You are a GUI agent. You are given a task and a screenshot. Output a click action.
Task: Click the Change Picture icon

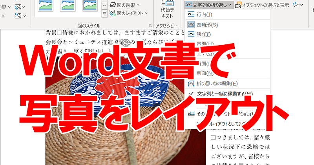coord(18,7)
